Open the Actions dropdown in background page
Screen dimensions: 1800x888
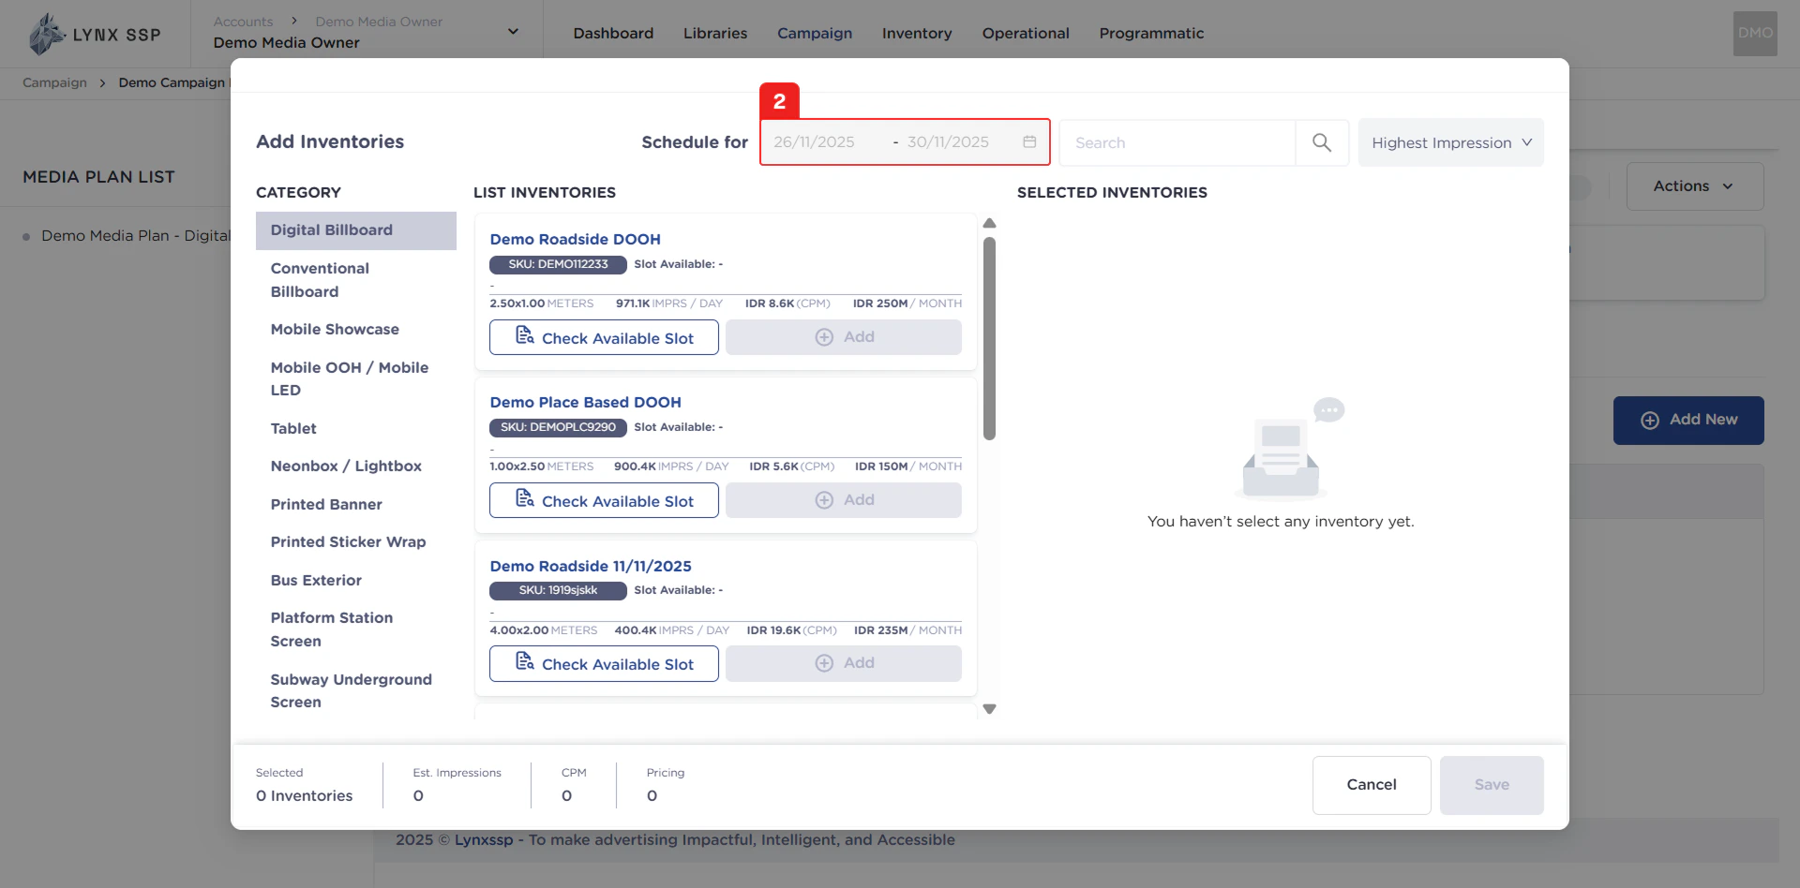click(1695, 186)
